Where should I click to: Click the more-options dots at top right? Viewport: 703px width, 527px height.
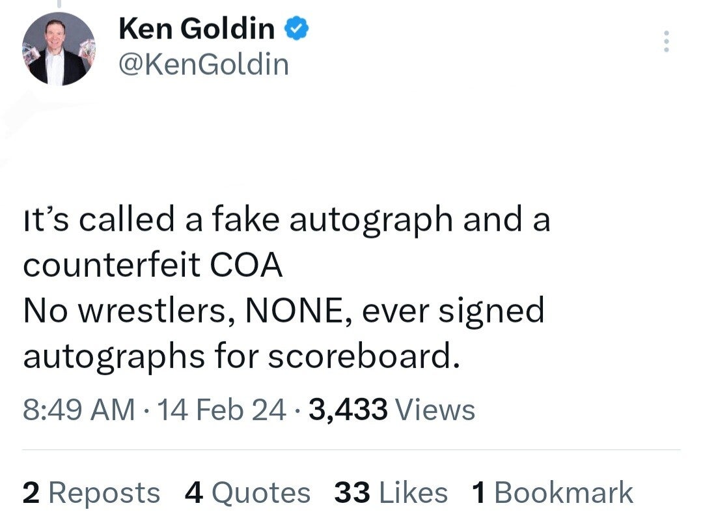pos(667,40)
